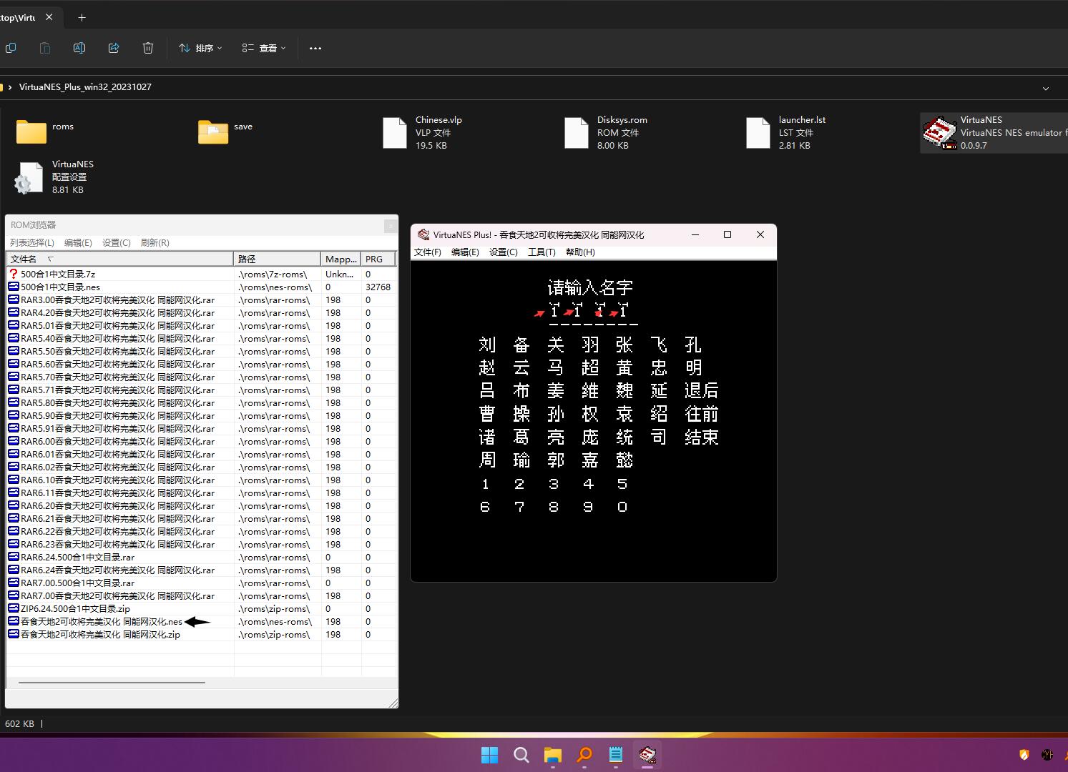This screenshot has height=772, width=1068.
Task: Click 往前 in game name screen
Action: (x=701, y=414)
